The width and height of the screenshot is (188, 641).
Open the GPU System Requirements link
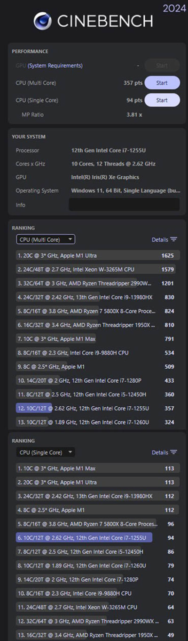pyautogui.click(x=55, y=66)
